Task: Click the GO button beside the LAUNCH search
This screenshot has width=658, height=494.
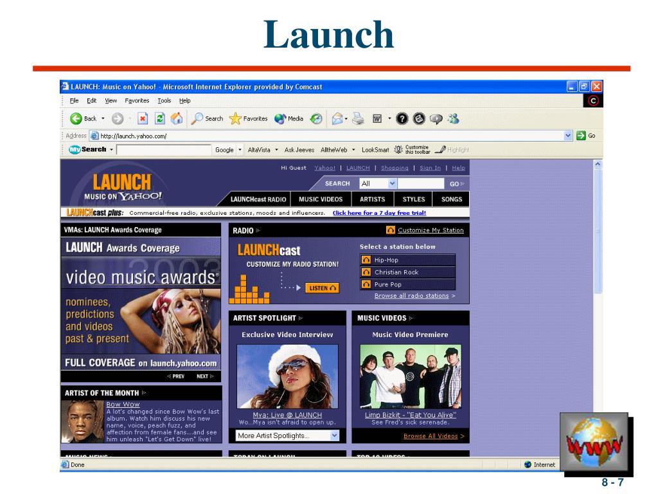Action: click(x=457, y=183)
